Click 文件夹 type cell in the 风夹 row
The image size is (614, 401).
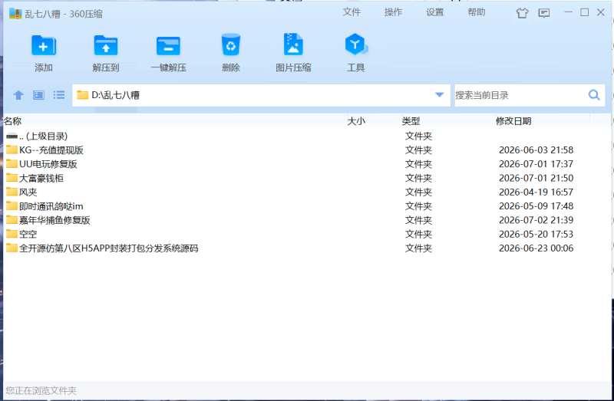(418, 192)
